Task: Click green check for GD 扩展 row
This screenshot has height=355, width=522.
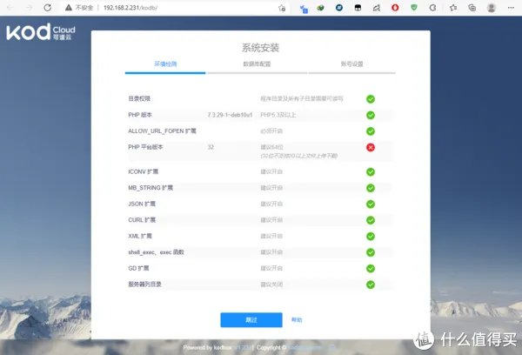Action: pos(371,268)
